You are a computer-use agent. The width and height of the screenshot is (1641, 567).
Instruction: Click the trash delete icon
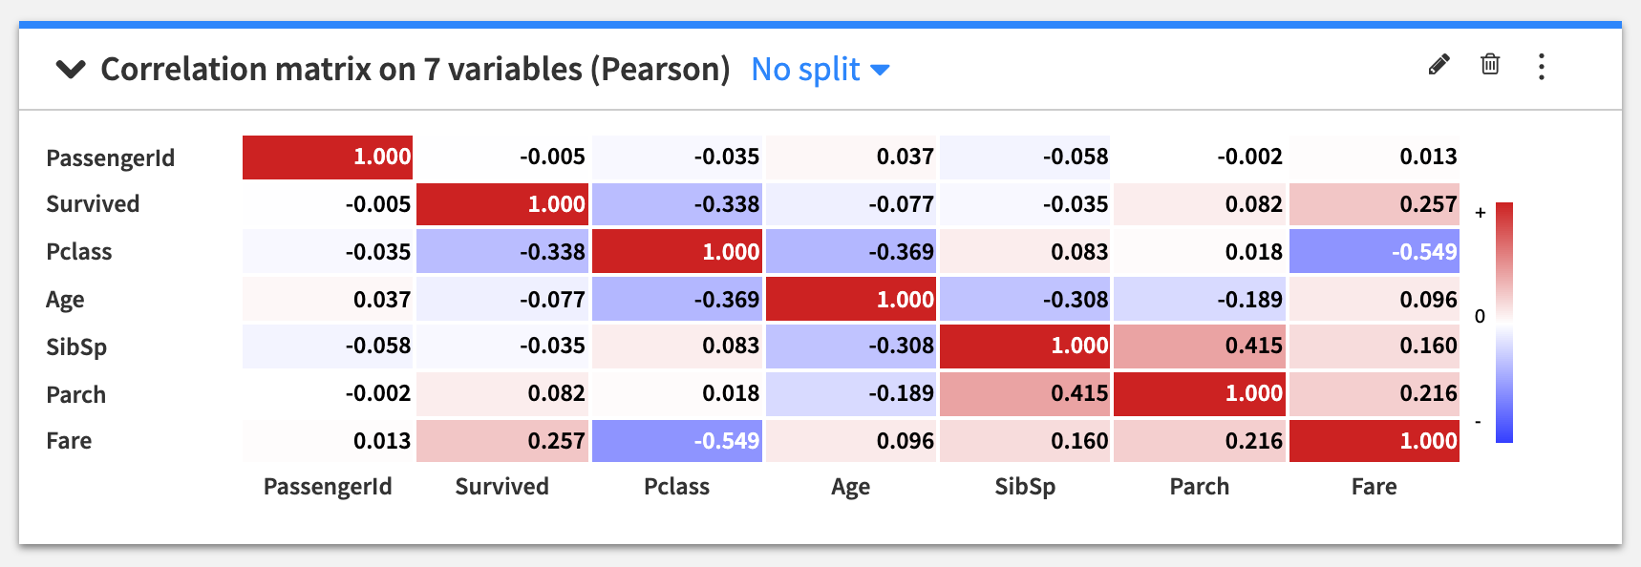(x=1489, y=65)
